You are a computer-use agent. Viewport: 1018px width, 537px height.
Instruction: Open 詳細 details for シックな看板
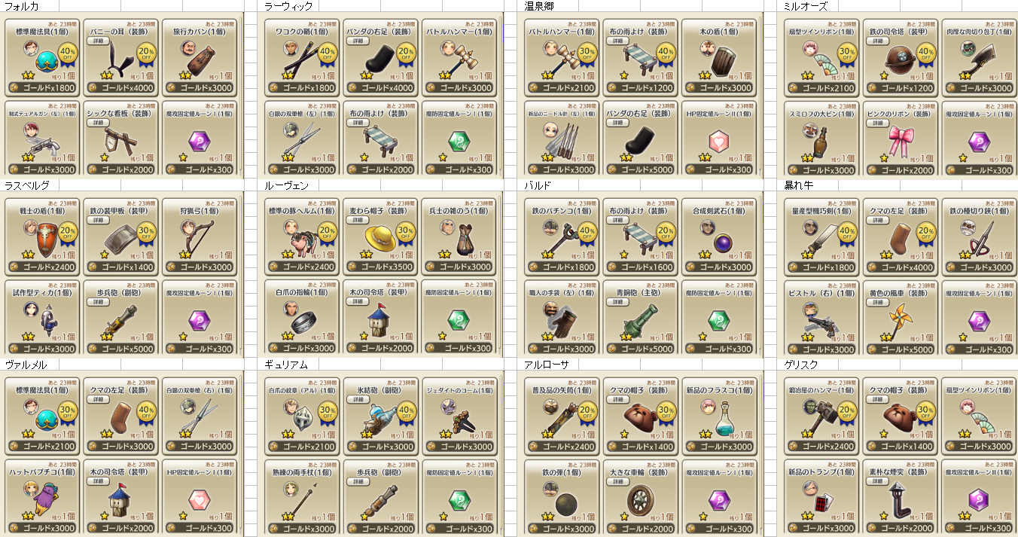(99, 122)
